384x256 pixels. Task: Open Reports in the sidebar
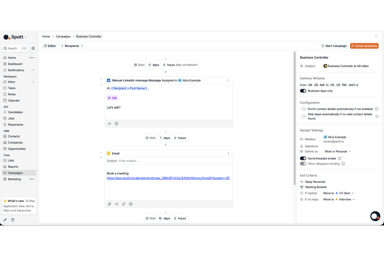[19, 167]
